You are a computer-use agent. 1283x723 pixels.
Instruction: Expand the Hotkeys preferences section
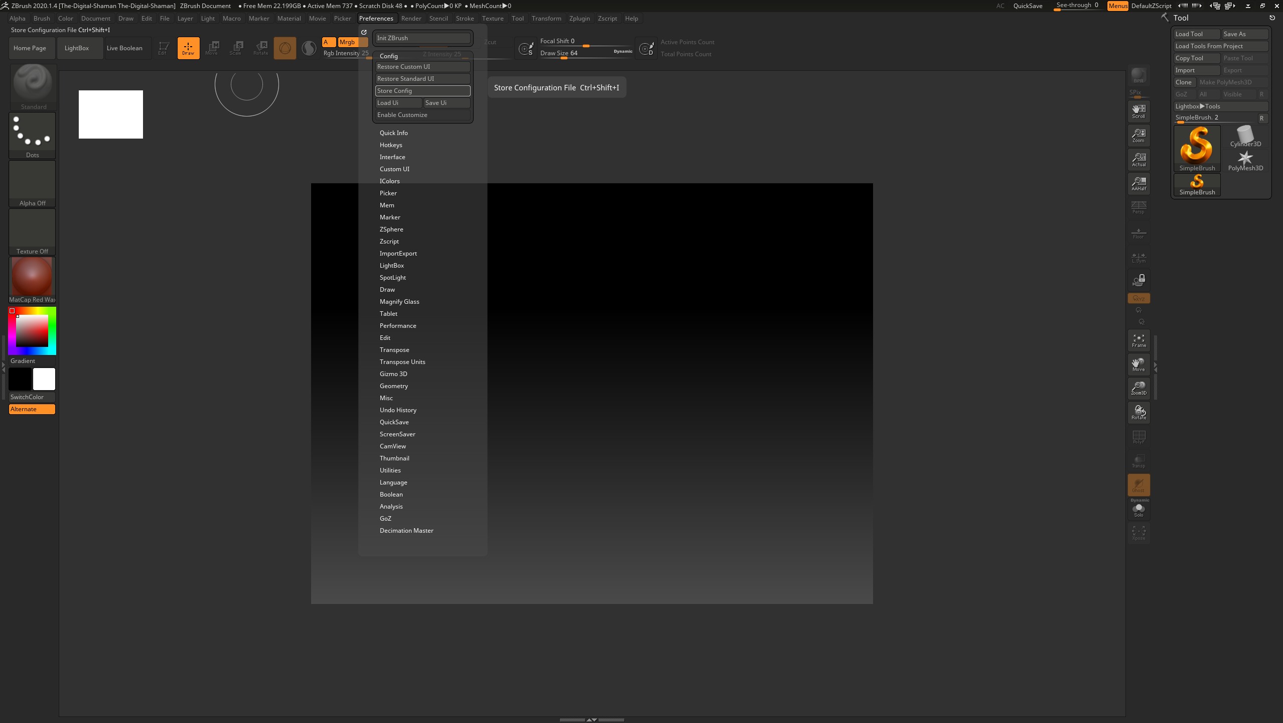coord(391,145)
